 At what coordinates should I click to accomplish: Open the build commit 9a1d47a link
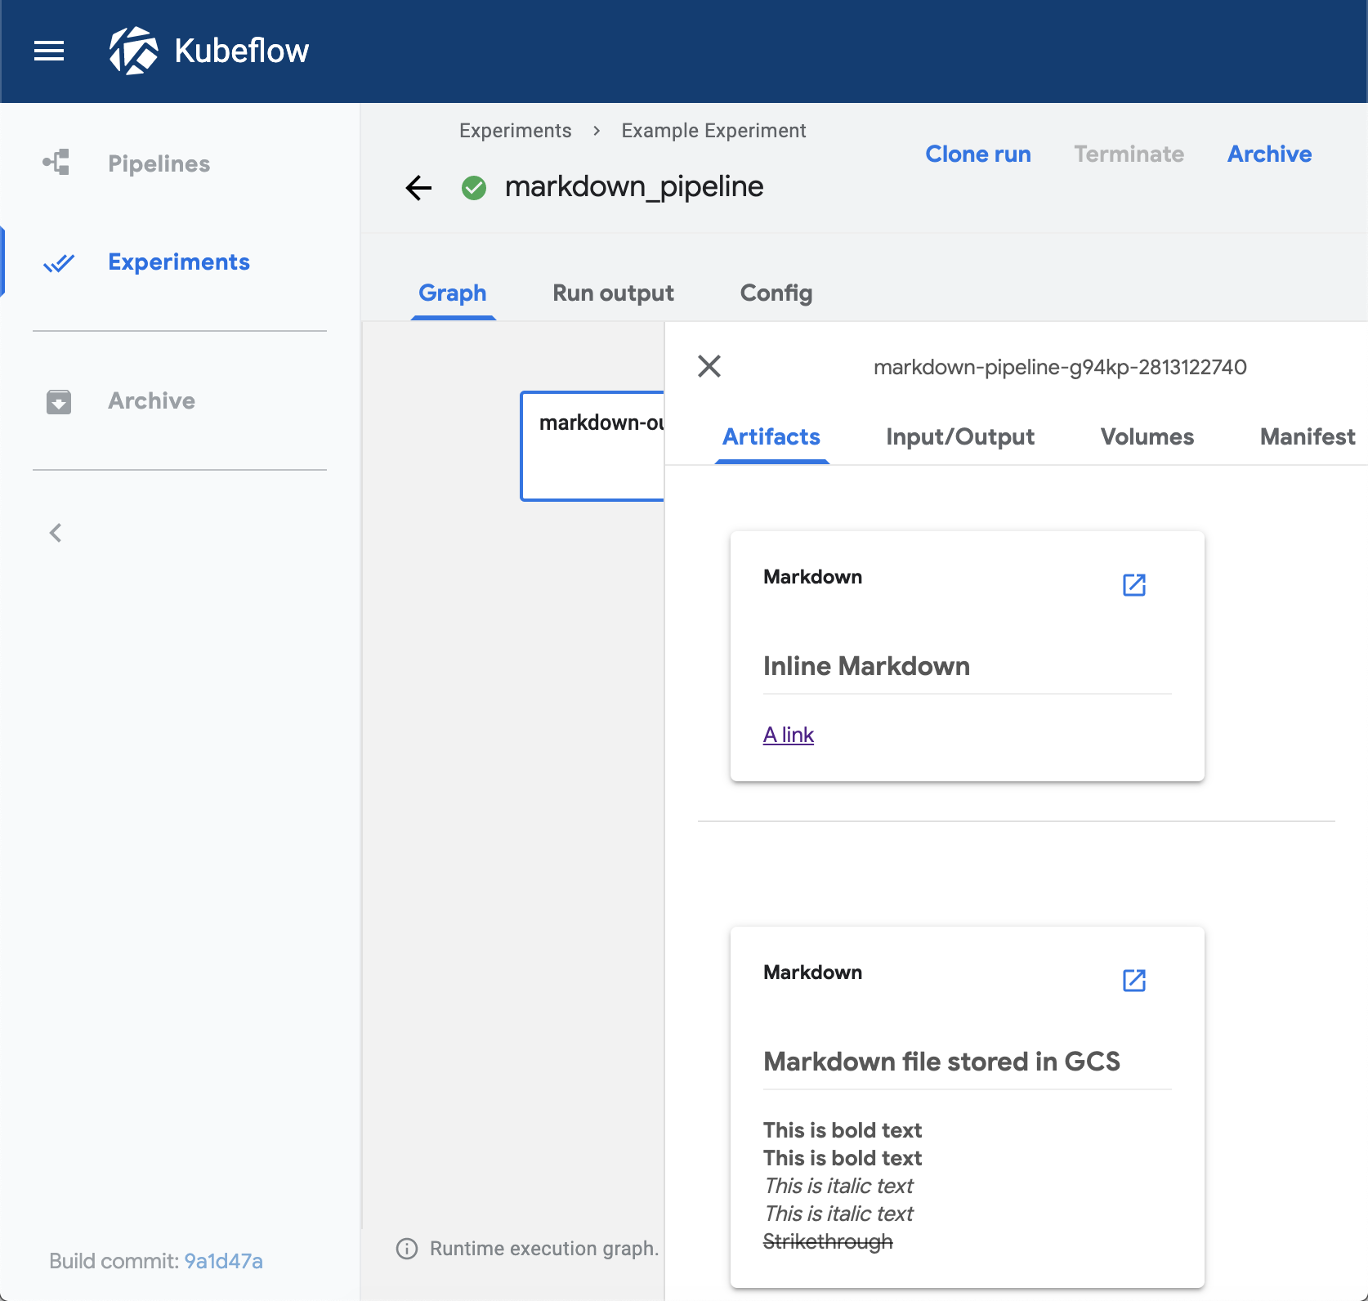click(222, 1261)
